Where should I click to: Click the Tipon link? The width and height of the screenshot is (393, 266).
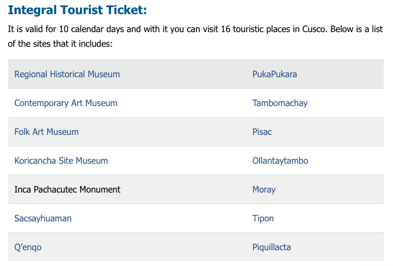(263, 219)
